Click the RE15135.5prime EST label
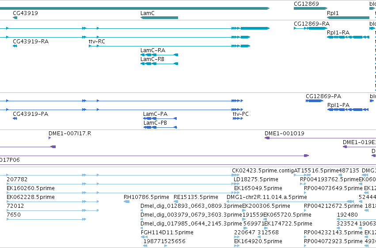Image resolution: width=376 pixels, height=248 pixels. click(x=196, y=197)
